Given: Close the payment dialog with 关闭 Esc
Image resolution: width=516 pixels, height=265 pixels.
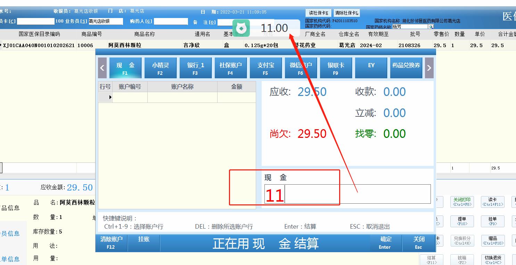Looking at the screenshot, I should (x=418, y=243).
